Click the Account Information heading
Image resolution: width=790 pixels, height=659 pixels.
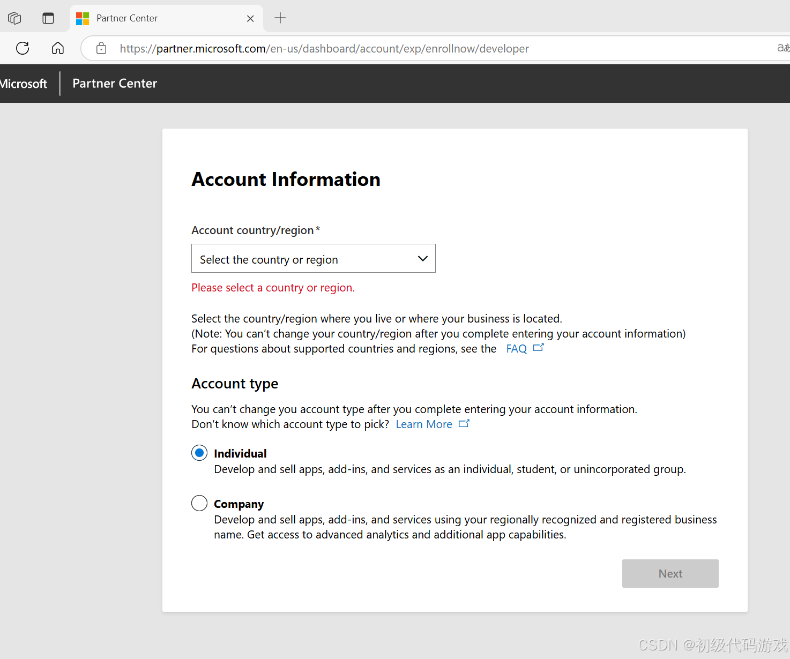coord(286,179)
